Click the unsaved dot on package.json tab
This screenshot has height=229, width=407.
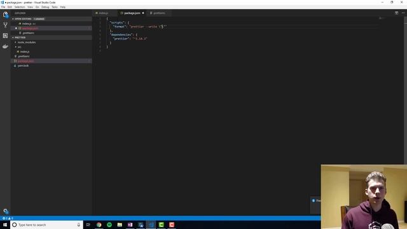pyautogui.click(x=142, y=13)
